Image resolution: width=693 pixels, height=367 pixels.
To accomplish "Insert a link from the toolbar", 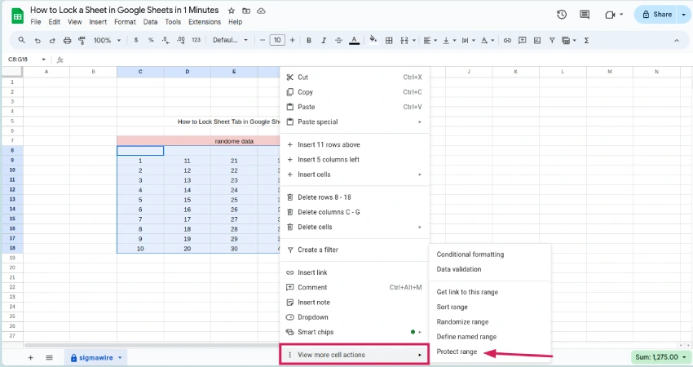I will pyautogui.click(x=507, y=40).
